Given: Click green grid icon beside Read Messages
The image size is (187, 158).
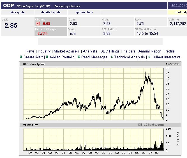Looking at the screenshot, I should (x=79, y=57).
